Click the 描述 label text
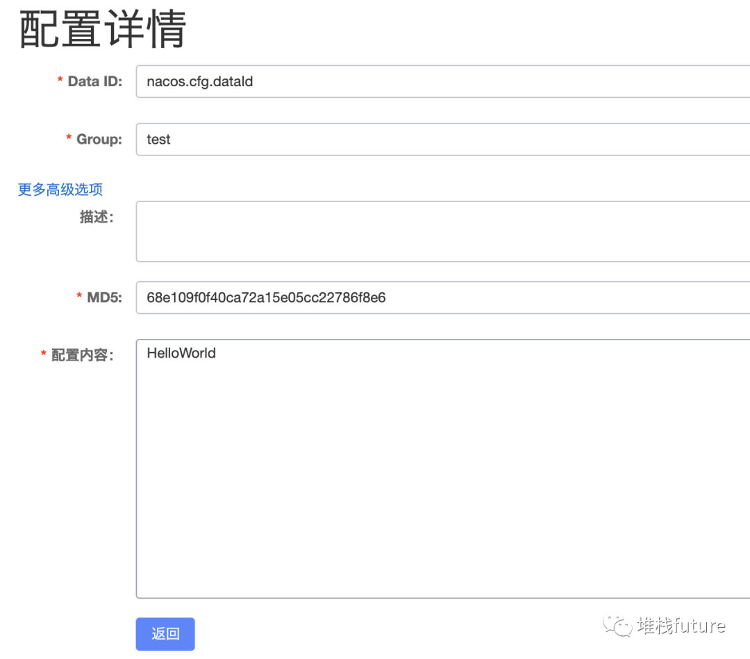 97,217
